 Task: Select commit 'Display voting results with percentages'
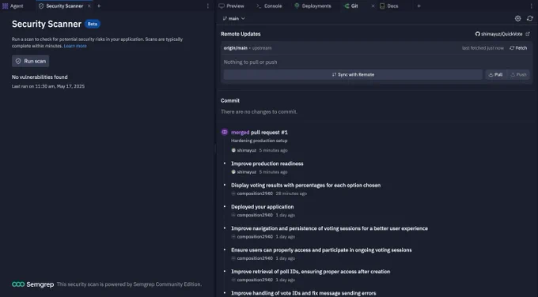pyautogui.click(x=305, y=186)
